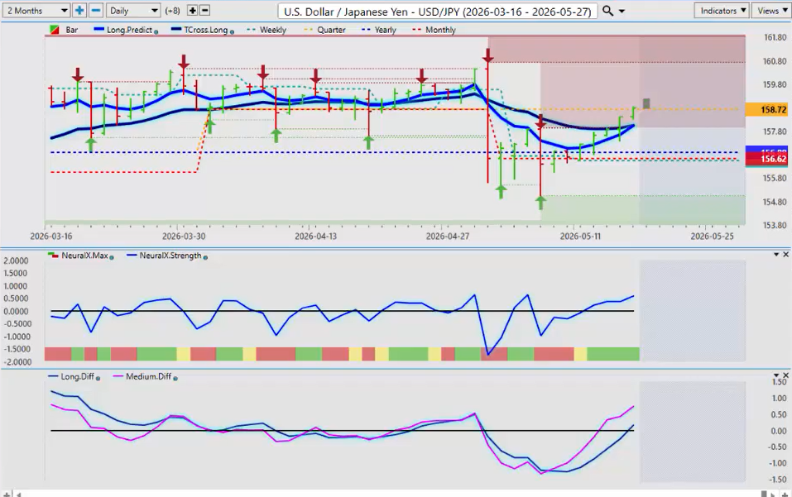Close the NeuralX indicator panel
Viewport: 792px width, 497px height.
click(786, 255)
